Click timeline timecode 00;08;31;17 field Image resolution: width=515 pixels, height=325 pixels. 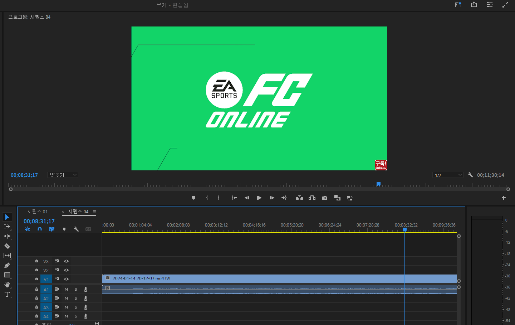coord(39,221)
